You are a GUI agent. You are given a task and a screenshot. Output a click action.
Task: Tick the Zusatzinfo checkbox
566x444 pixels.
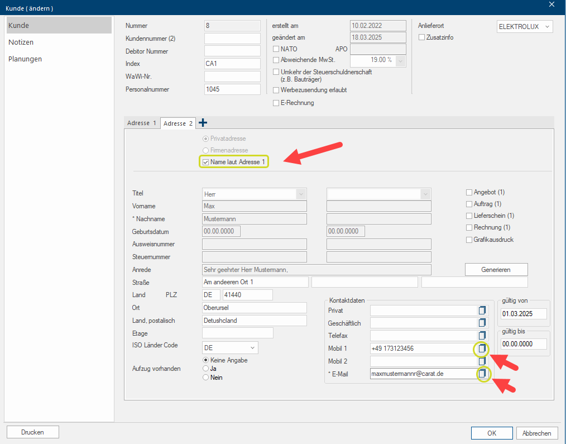(x=422, y=37)
